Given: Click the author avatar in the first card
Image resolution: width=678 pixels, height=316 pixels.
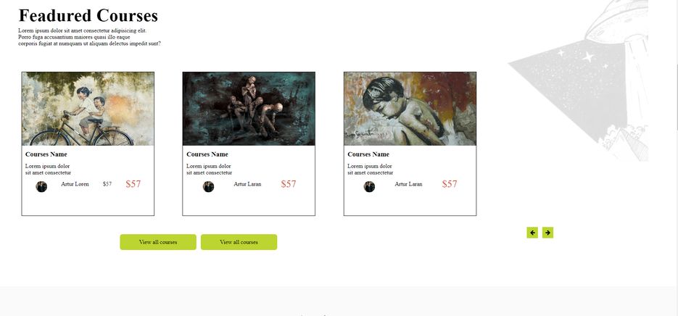Looking at the screenshot, I should pos(41,187).
